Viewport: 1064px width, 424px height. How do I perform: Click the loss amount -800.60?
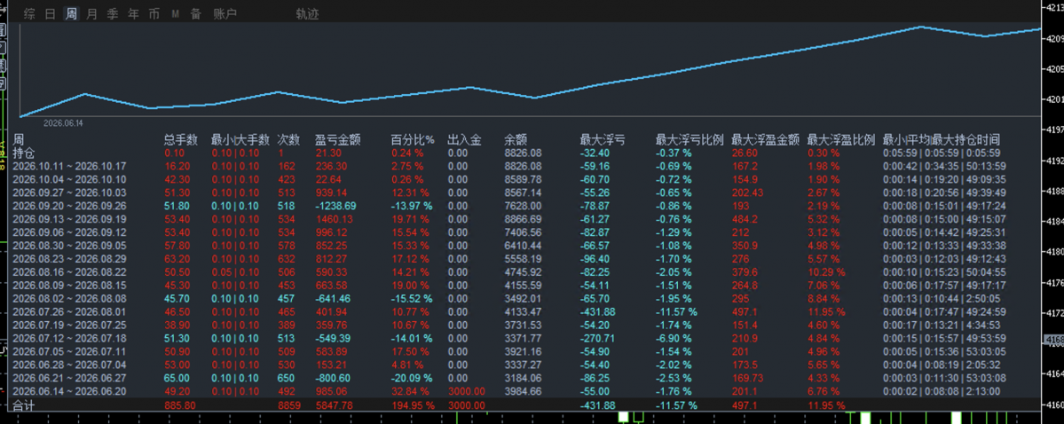pos(333,378)
